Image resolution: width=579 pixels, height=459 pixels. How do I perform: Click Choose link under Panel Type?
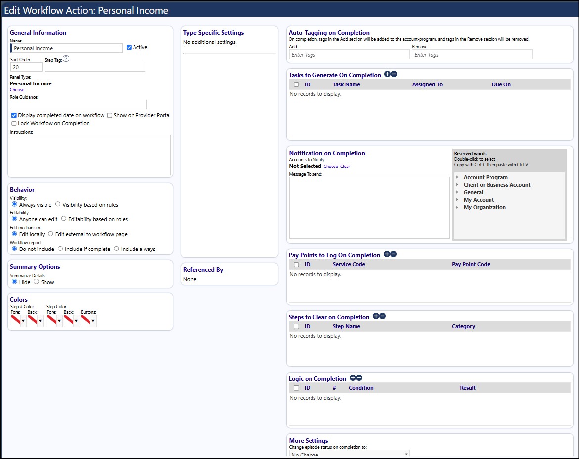[x=17, y=90]
